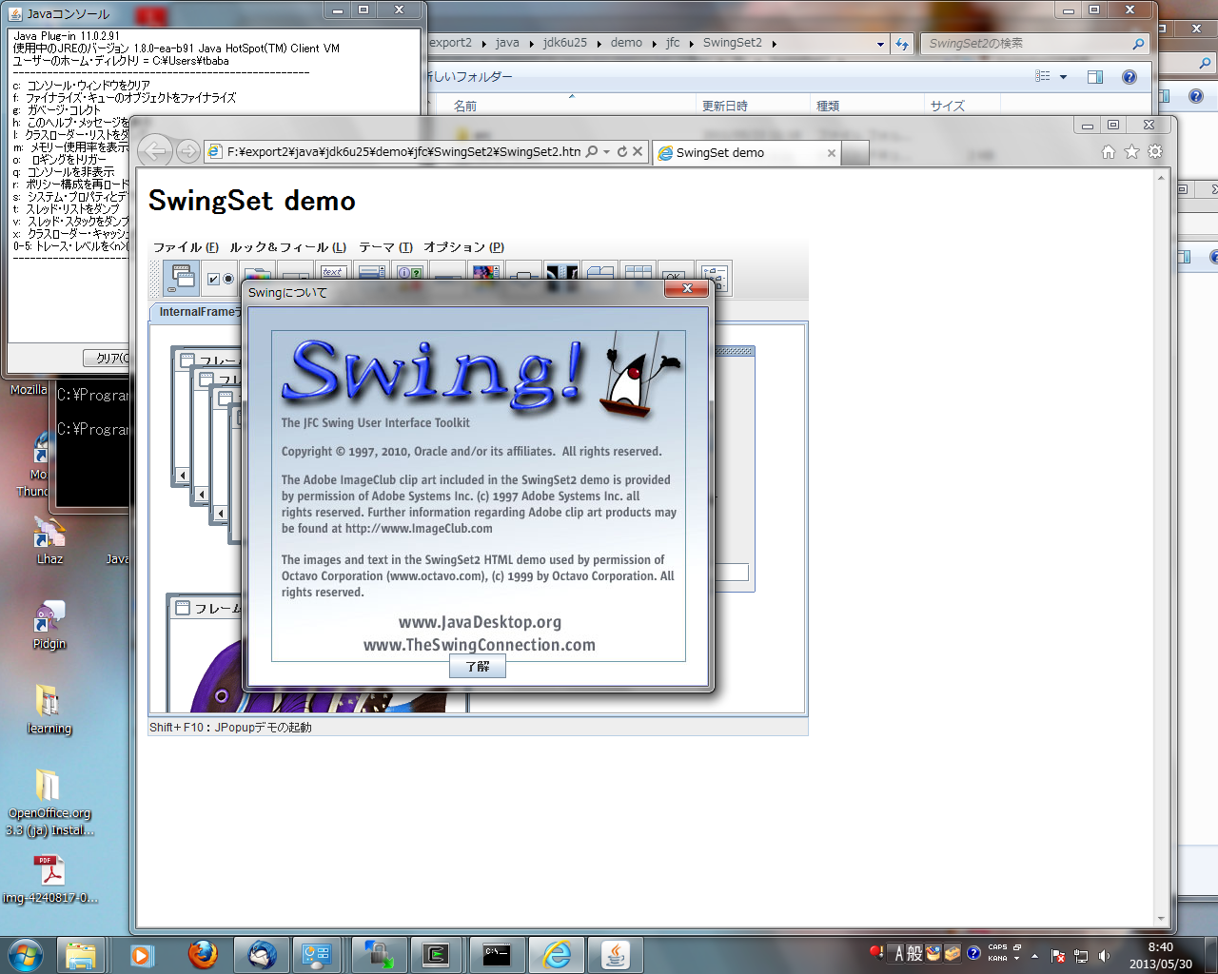1218x974 pixels.
Task: Open the Button demo with checkbox icon
Action: [x=220, y=278]
